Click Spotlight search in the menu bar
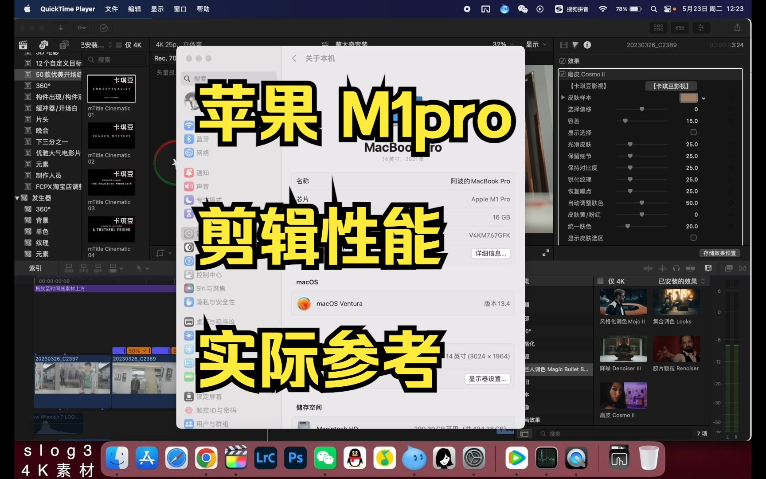Image resolution: width=766 pixels, height=479 pixels. tap(653, 9)
